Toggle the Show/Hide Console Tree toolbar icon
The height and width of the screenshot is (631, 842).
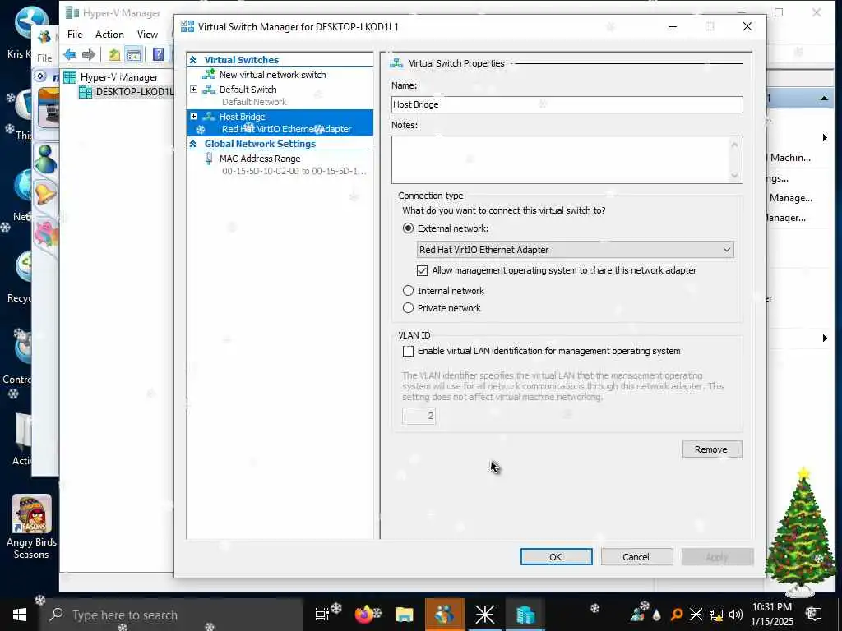pyautogui.click(x=133, y=54)
